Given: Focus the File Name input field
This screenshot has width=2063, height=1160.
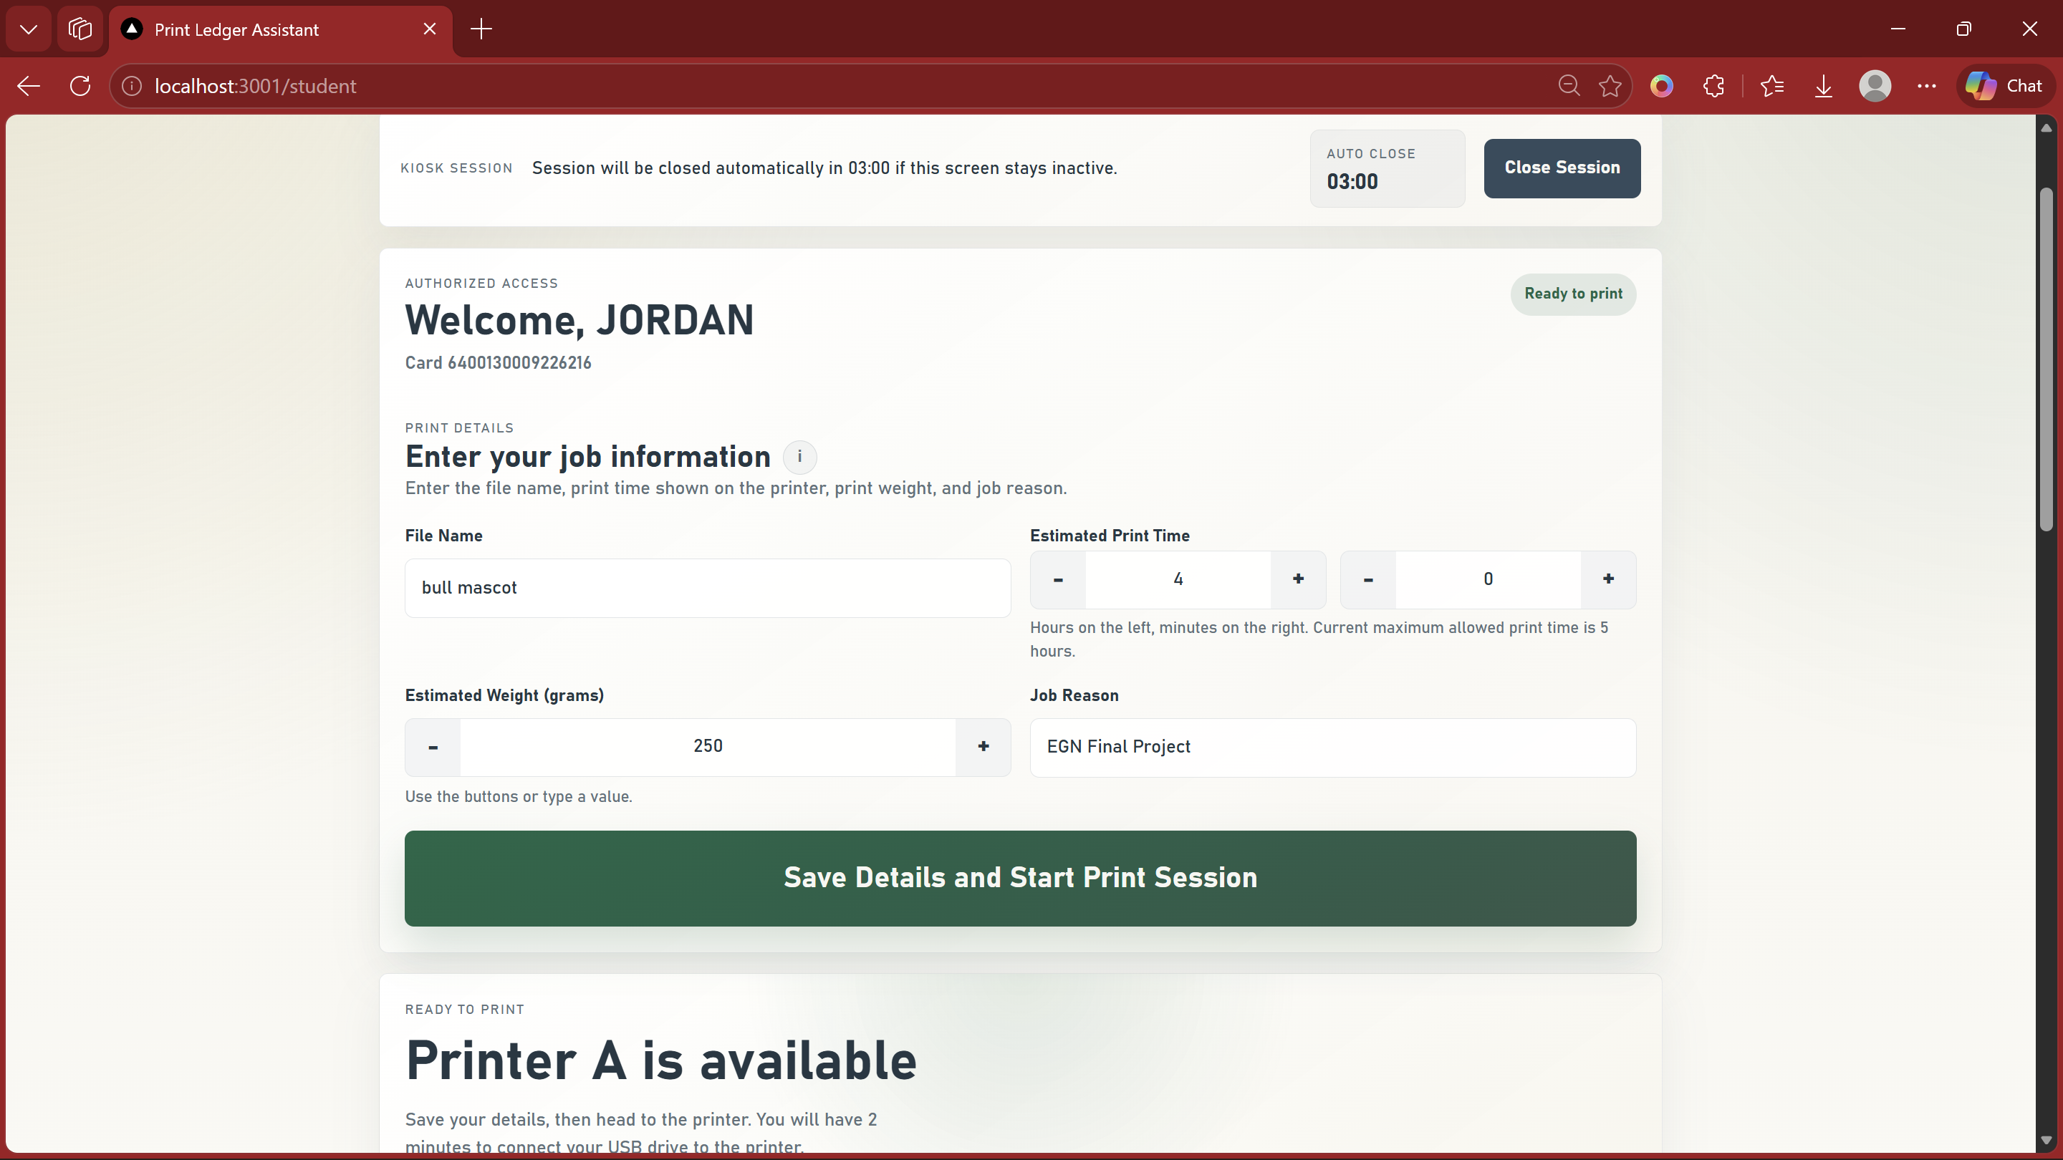Looking at the screenshot, I should (707, 588).
